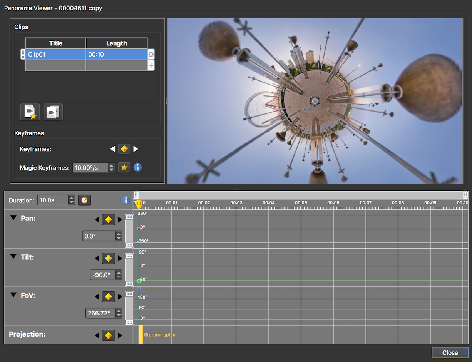Remove Clip01 with the x icon
The image size is (472, 362).
[x=151, y=55]
